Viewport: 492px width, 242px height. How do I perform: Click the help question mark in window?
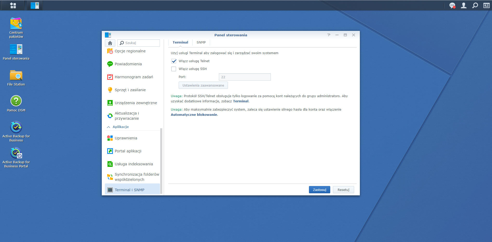329,35
